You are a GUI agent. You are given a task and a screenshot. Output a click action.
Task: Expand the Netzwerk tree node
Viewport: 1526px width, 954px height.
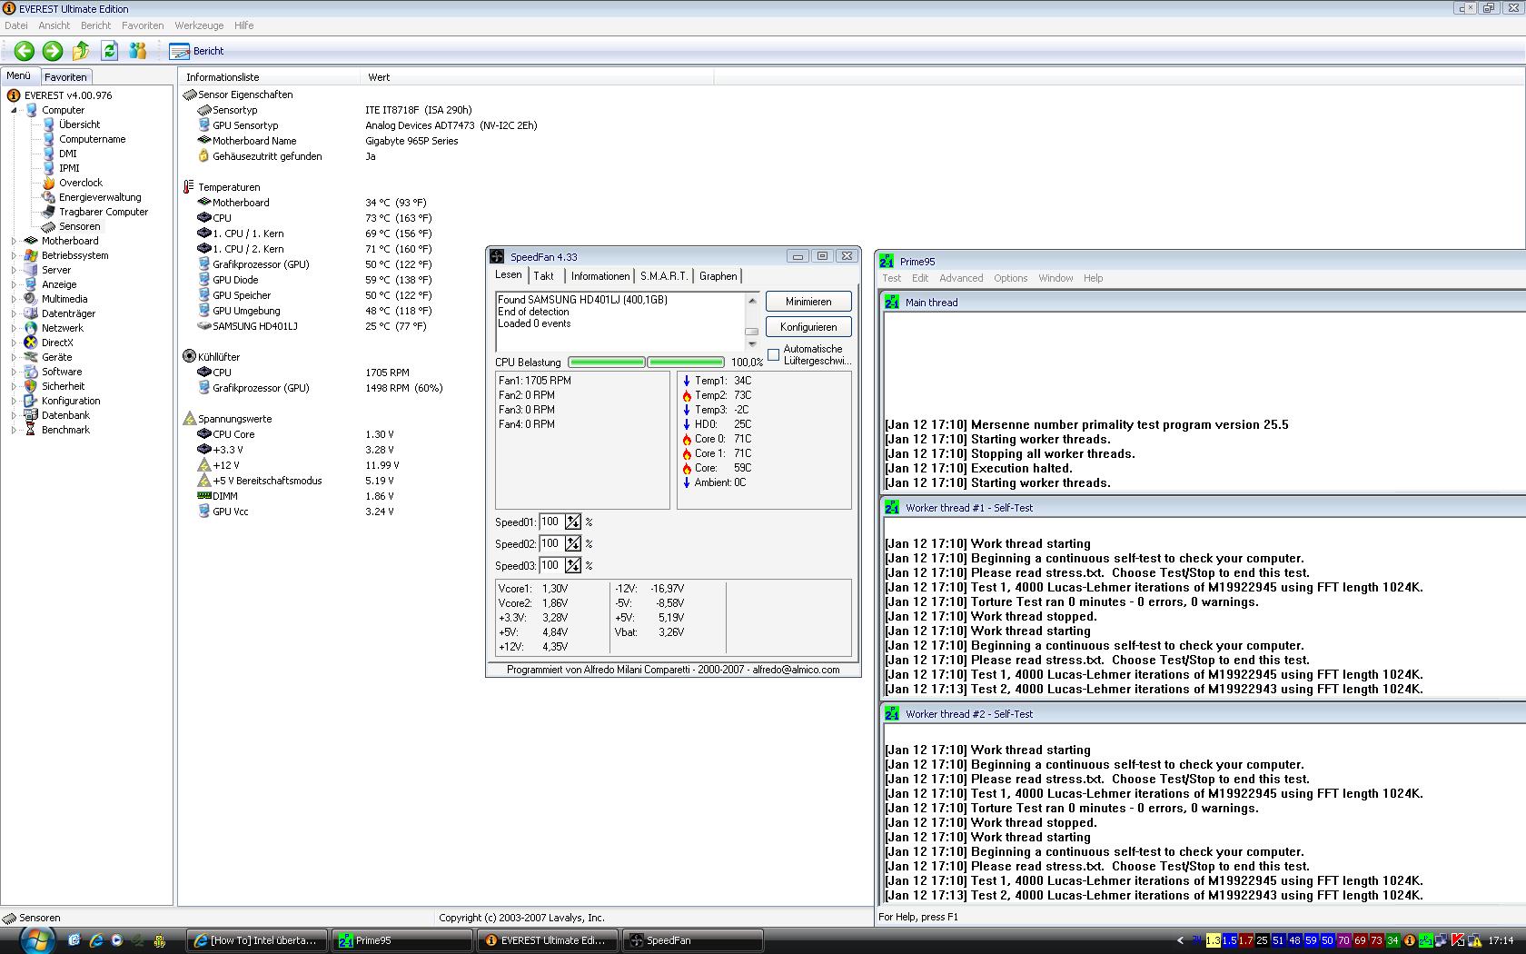[15, 328]
